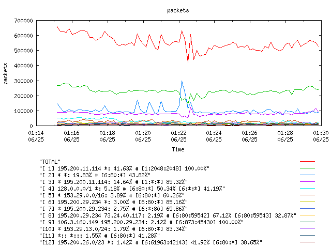
Task: Click the 01:20 06/25 time label
Action: [x=143, y=136]
